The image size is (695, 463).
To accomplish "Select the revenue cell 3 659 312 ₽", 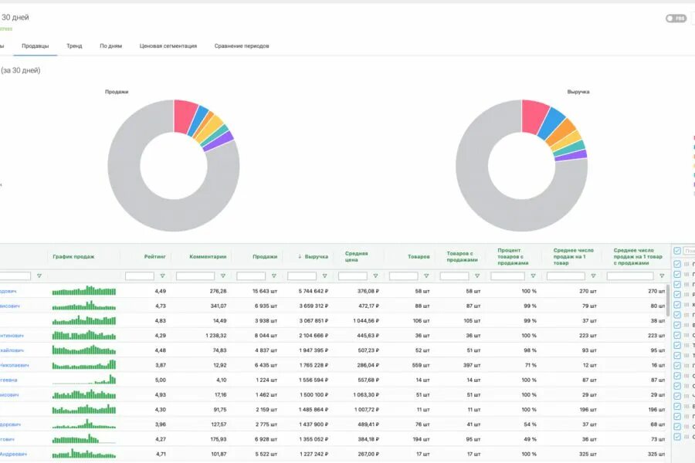I will (x=314, y=306).
